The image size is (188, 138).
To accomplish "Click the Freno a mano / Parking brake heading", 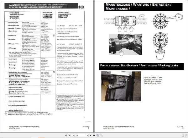I will point(141,66).
